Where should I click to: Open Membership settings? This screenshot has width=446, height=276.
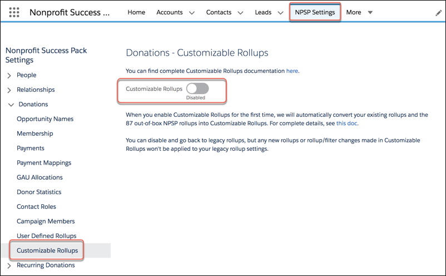(34, 134)
